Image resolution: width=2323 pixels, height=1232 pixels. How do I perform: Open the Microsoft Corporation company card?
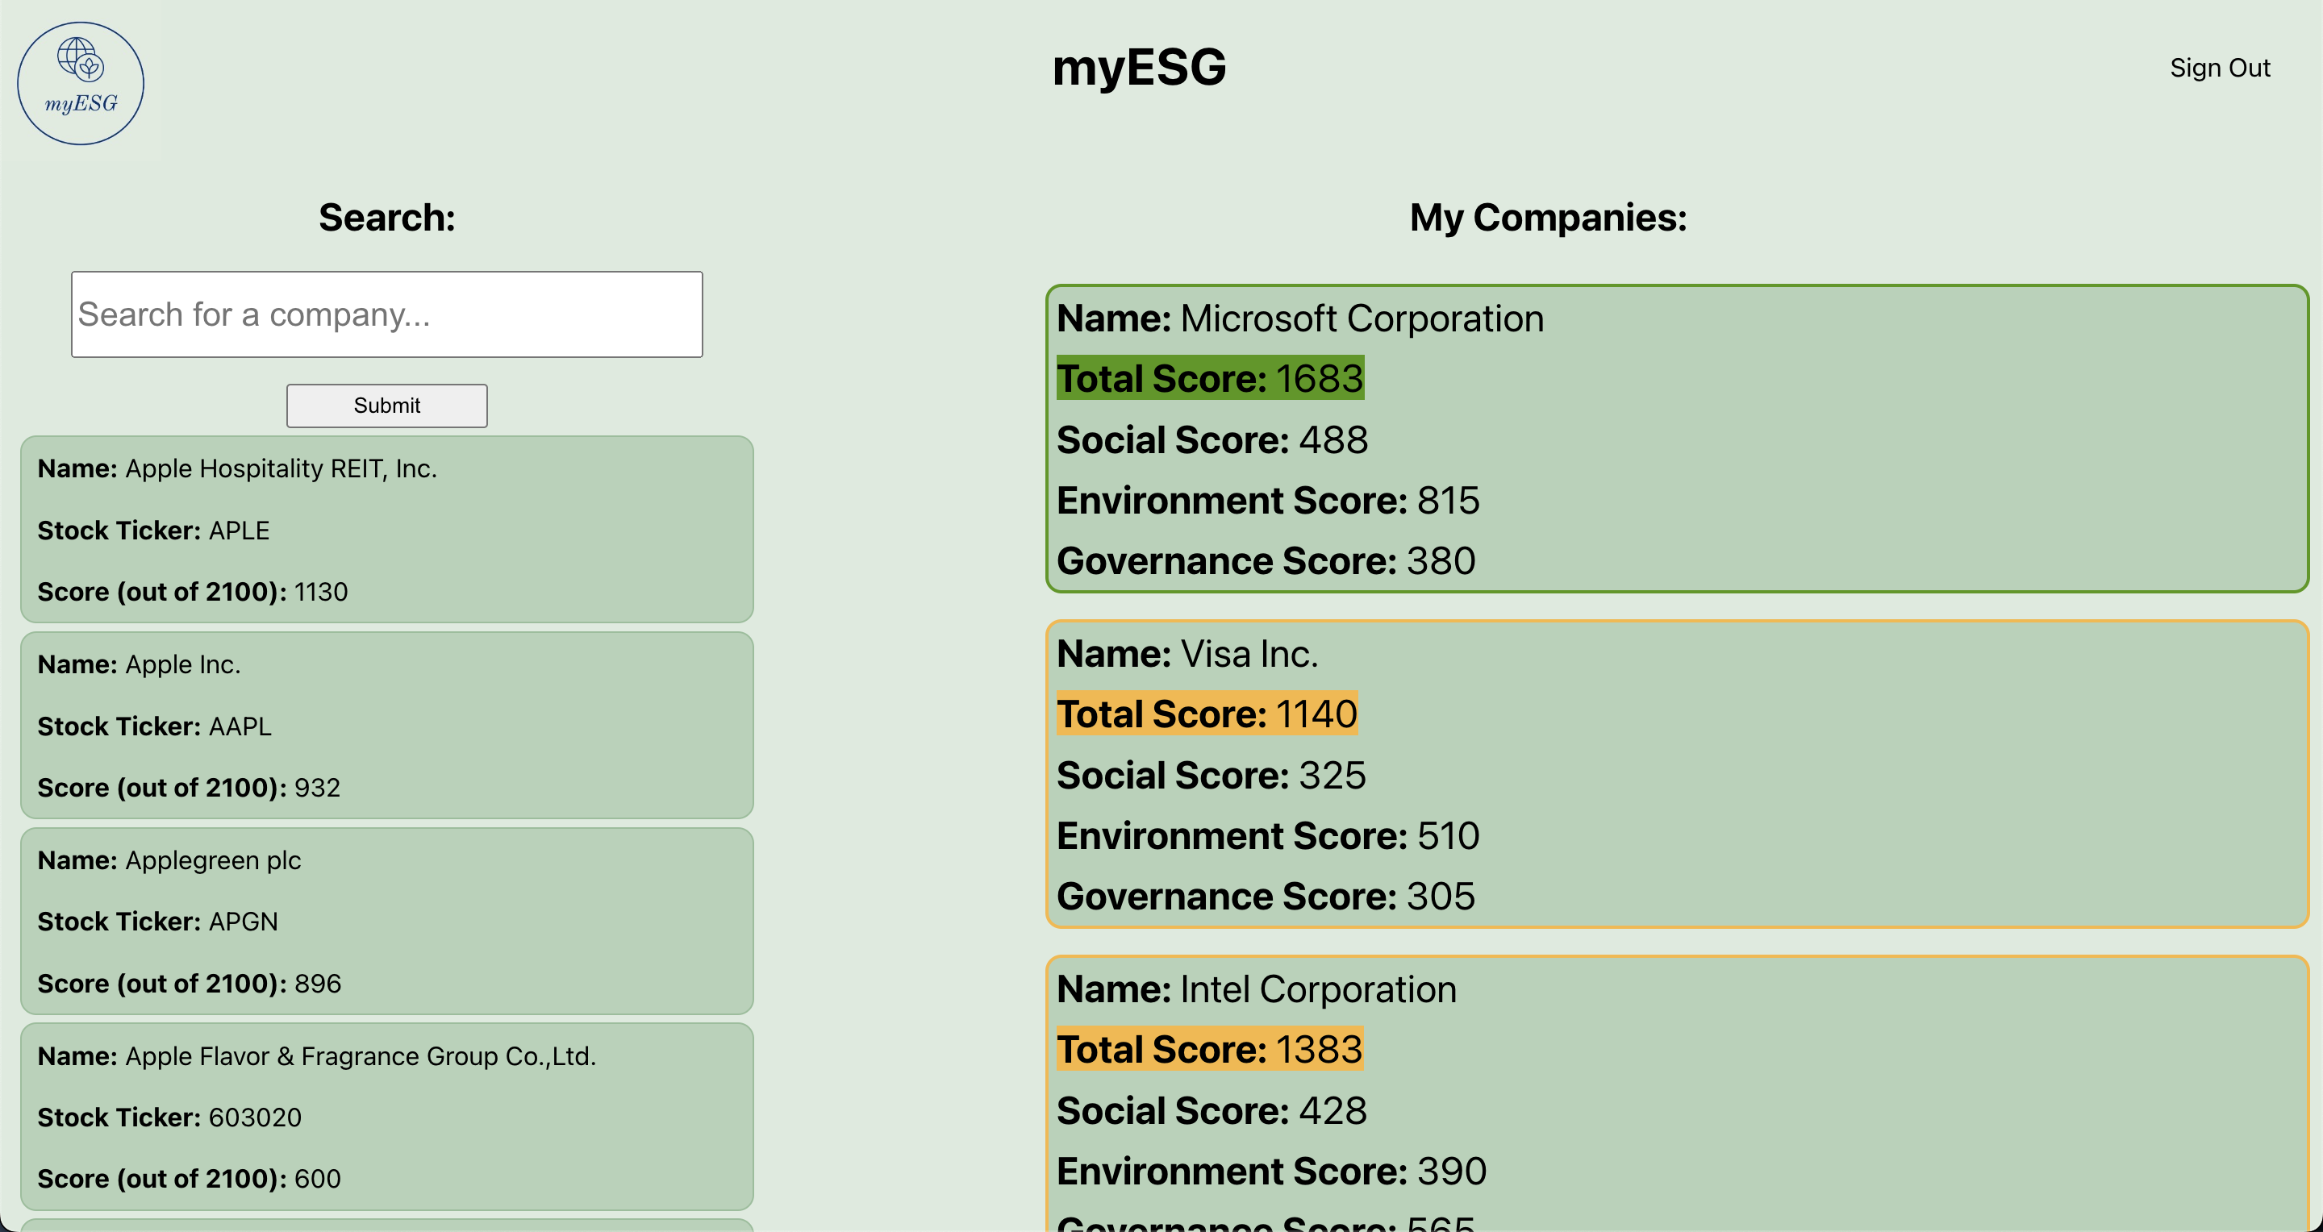point(1675,438)
